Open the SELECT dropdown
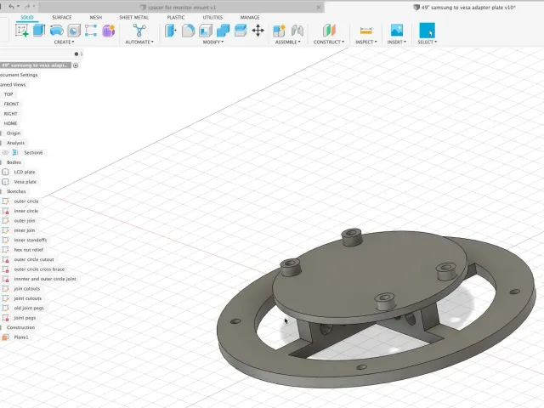The width and height of the screenshot is (544, 408). pyautogui.click(x=427, y=42)
